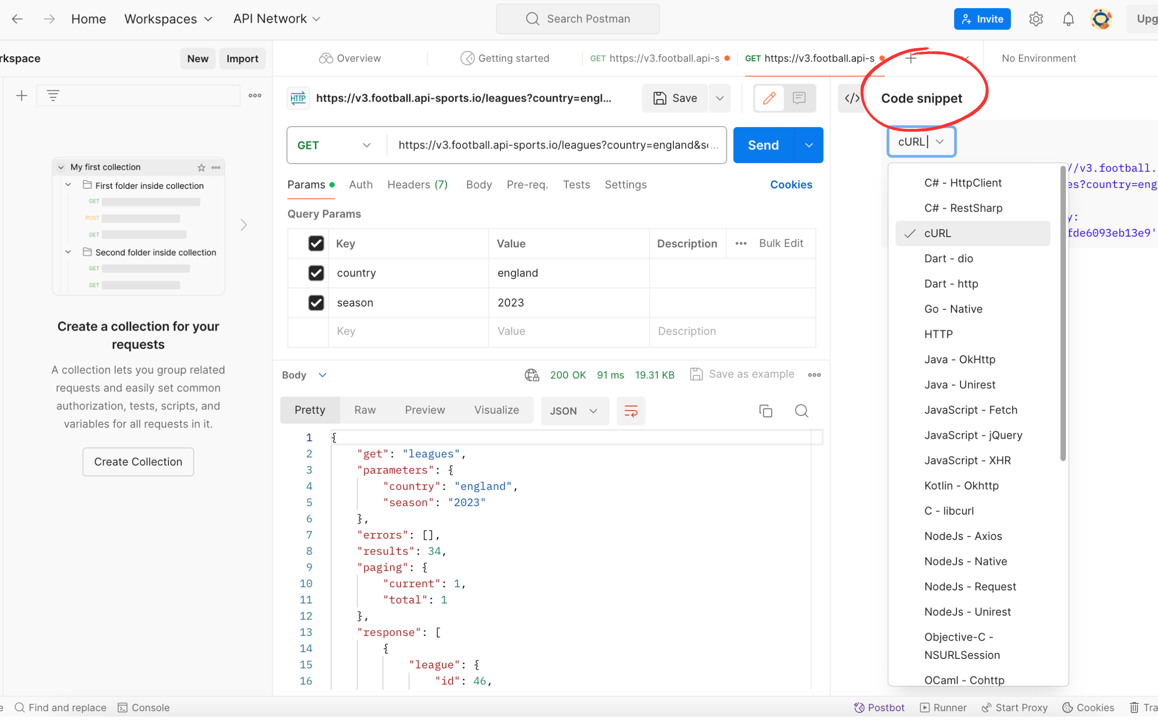Open the Console in the status bar
The image size is (1158, 722).
(144, 707)
